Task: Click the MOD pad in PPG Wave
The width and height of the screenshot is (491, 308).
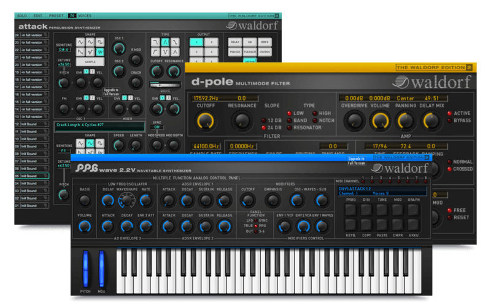Action: [x=398, y=209]
